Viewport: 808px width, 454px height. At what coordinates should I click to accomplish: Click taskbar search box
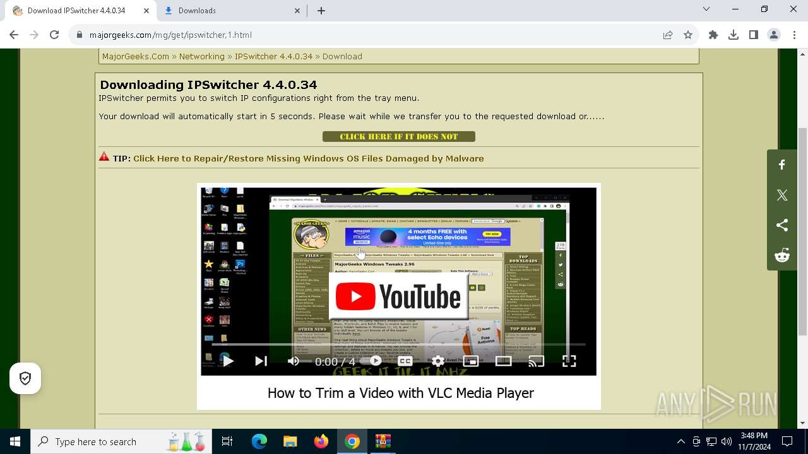[x=121, y=441]
